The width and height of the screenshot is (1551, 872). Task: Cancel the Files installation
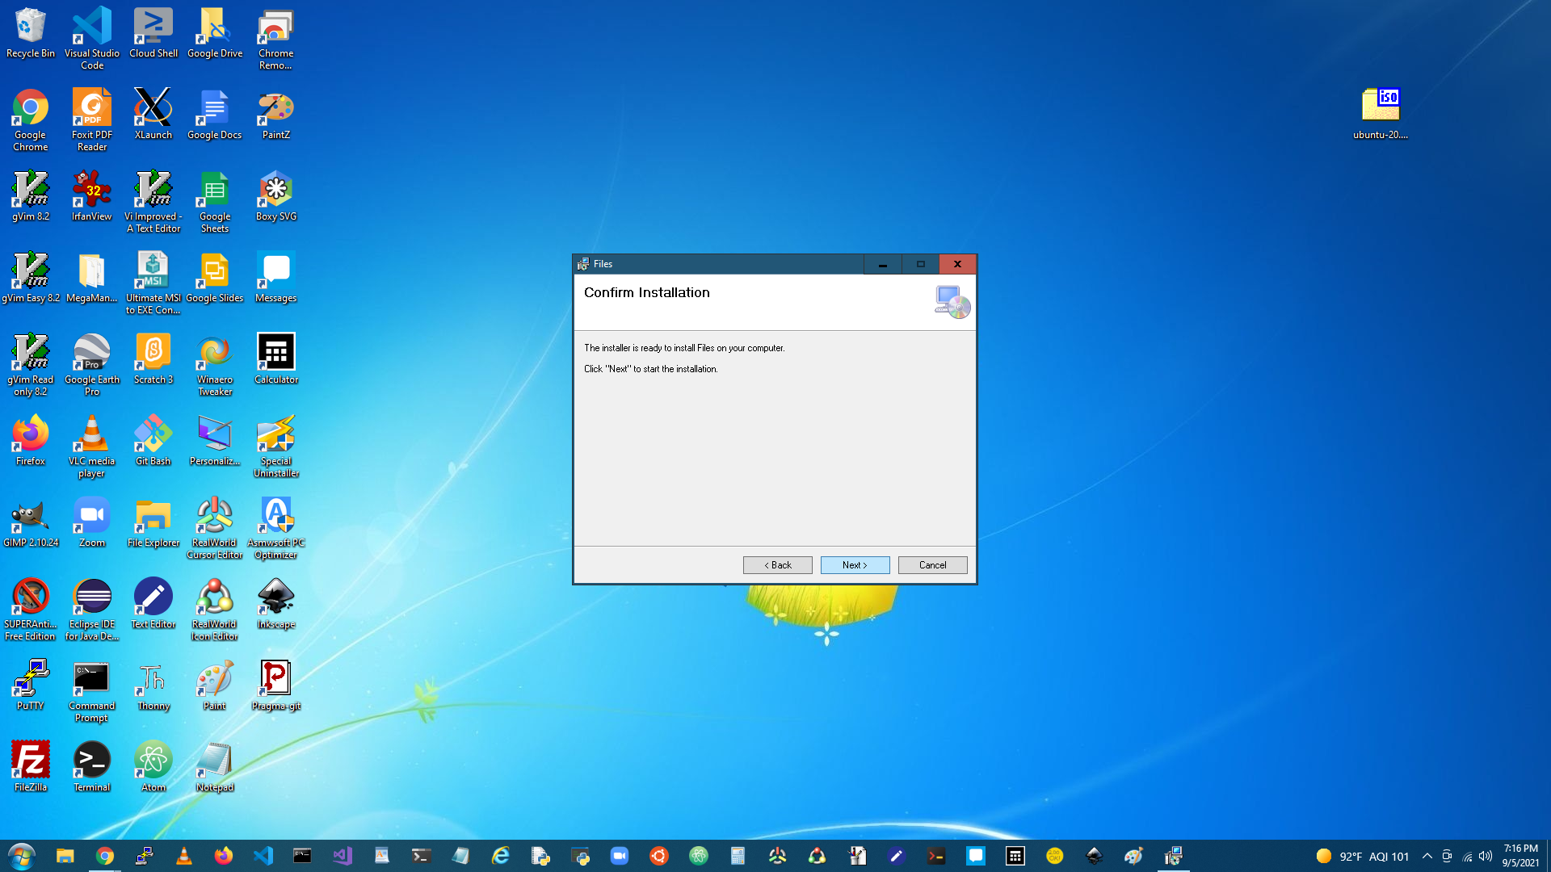coord(932,564)
